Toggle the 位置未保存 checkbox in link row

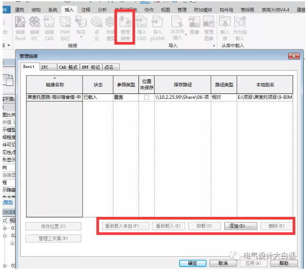point(147,97)
